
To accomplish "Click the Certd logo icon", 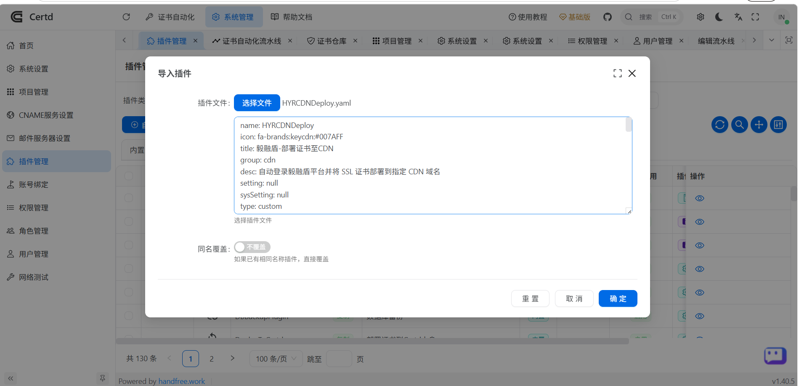I will [16, 17].
